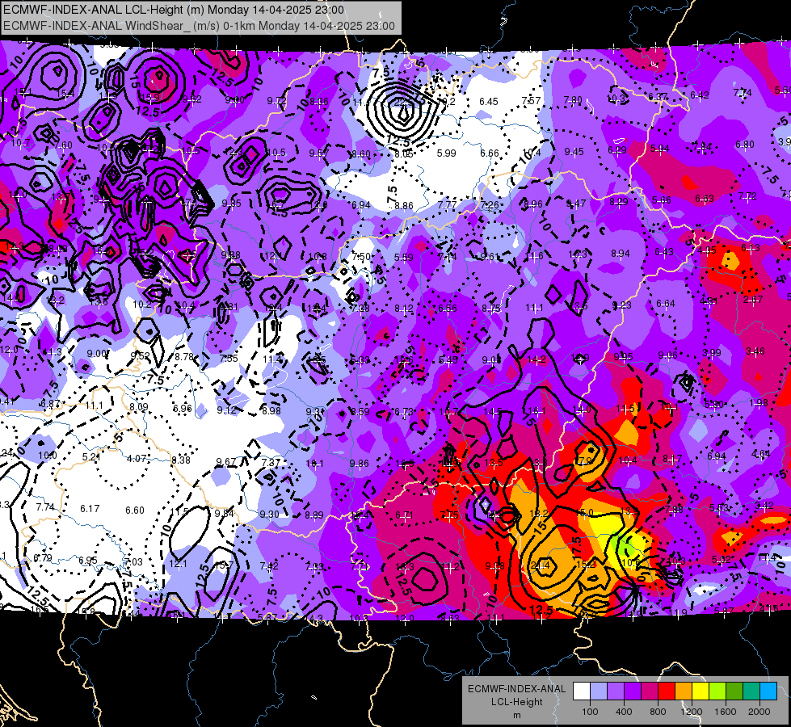
Task: Click the wind shear value '3.46'
Action: [755, 351]
